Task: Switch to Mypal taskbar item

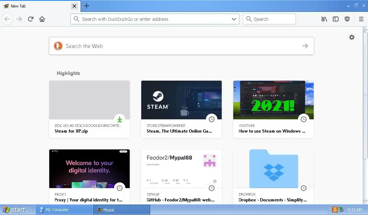Action: tap(121, 210)
